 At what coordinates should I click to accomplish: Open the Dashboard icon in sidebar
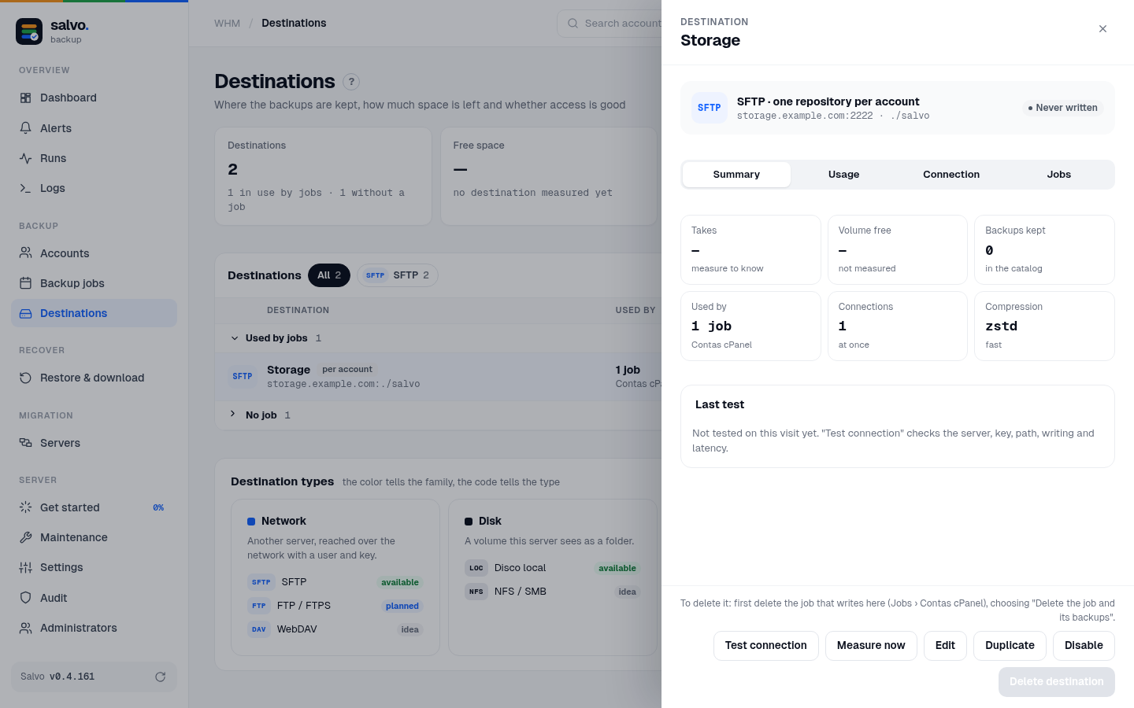click(25, 98)
